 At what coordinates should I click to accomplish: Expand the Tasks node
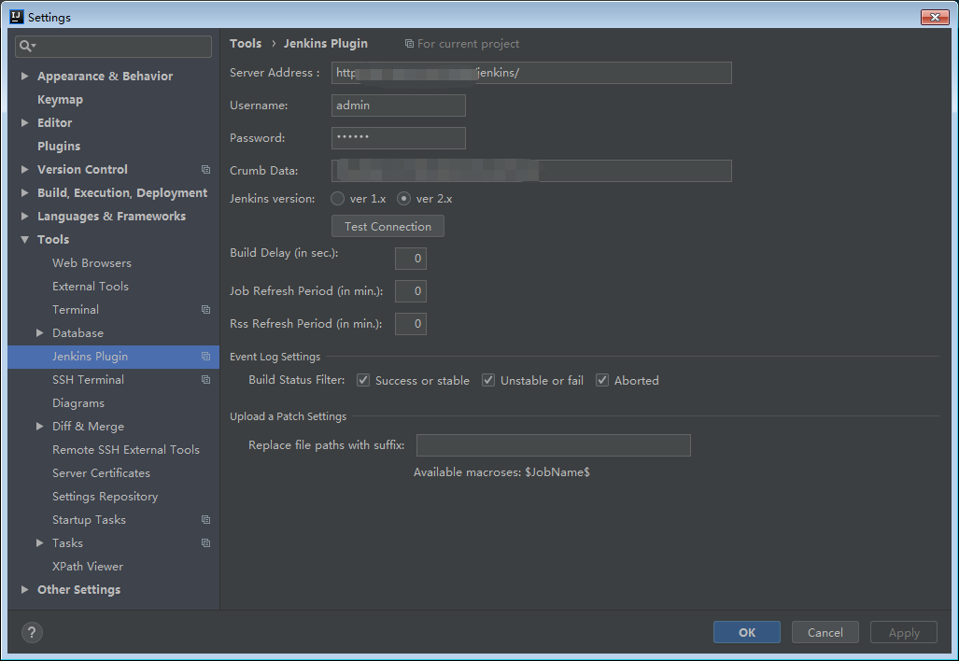40,543
